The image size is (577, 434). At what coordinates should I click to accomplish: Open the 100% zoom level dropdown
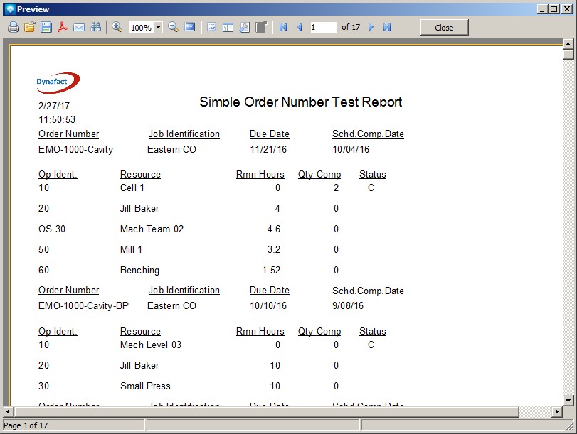(x=158, y=27)
